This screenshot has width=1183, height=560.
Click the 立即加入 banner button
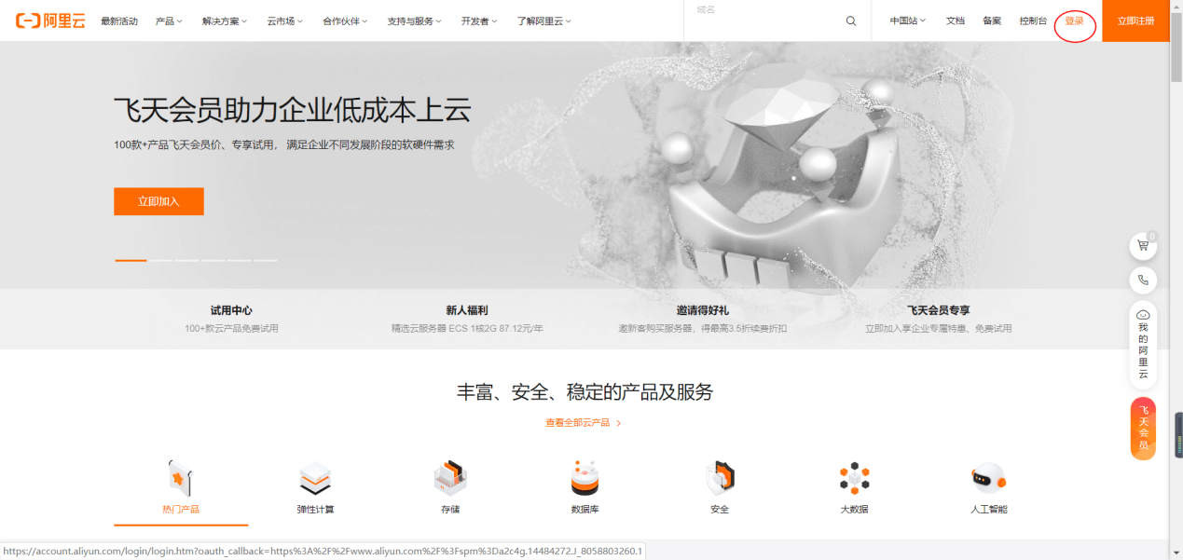coord(158,201)
